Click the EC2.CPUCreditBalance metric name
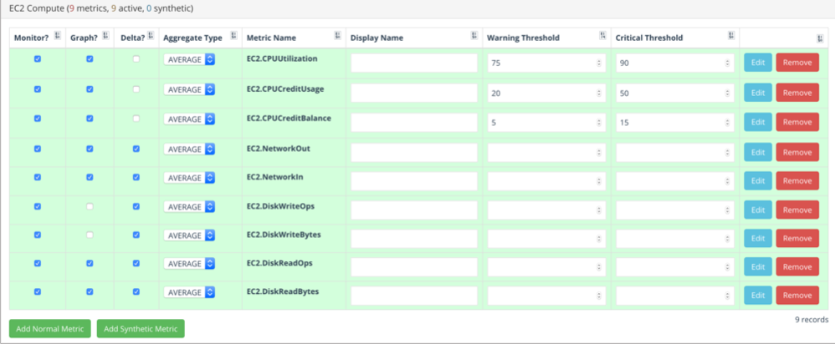This screenshot has width=835, height=344. pyautogui.click(x=289, y=118)
